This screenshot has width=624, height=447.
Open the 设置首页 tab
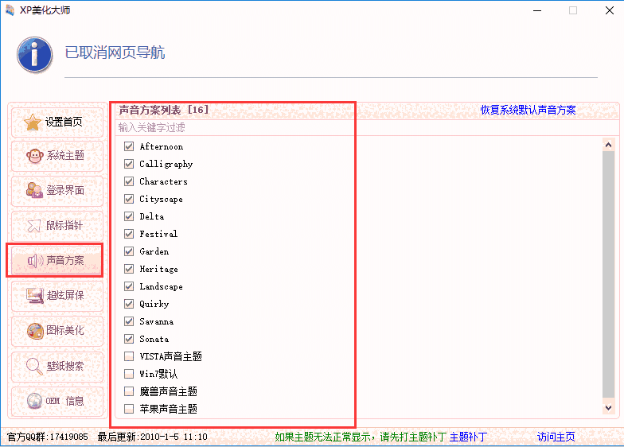tap(57, 122)
